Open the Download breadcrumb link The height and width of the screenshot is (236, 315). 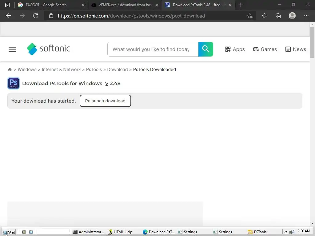(x=117, y=69)
